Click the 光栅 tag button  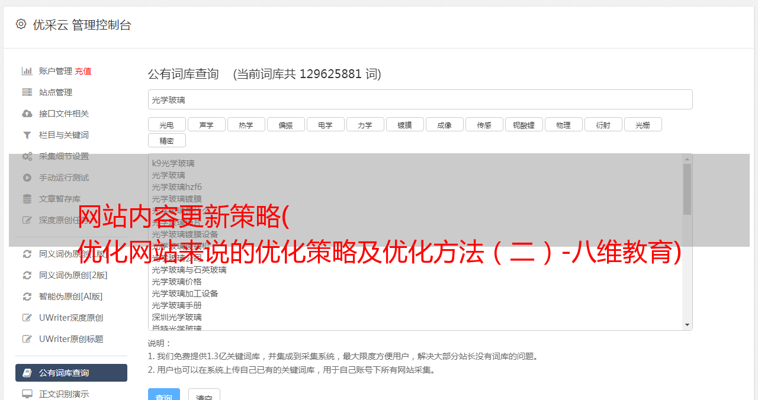point(643,124)
